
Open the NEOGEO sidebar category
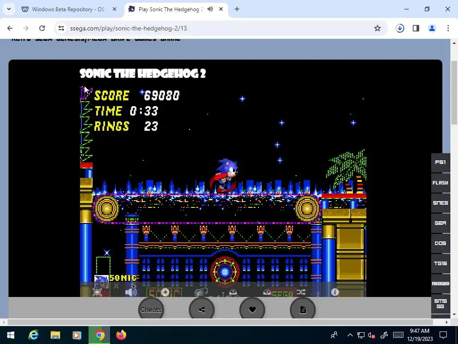point(441,284)
